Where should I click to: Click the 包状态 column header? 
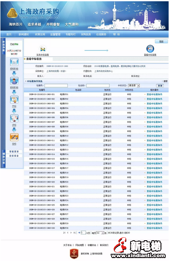click(107, 90)
